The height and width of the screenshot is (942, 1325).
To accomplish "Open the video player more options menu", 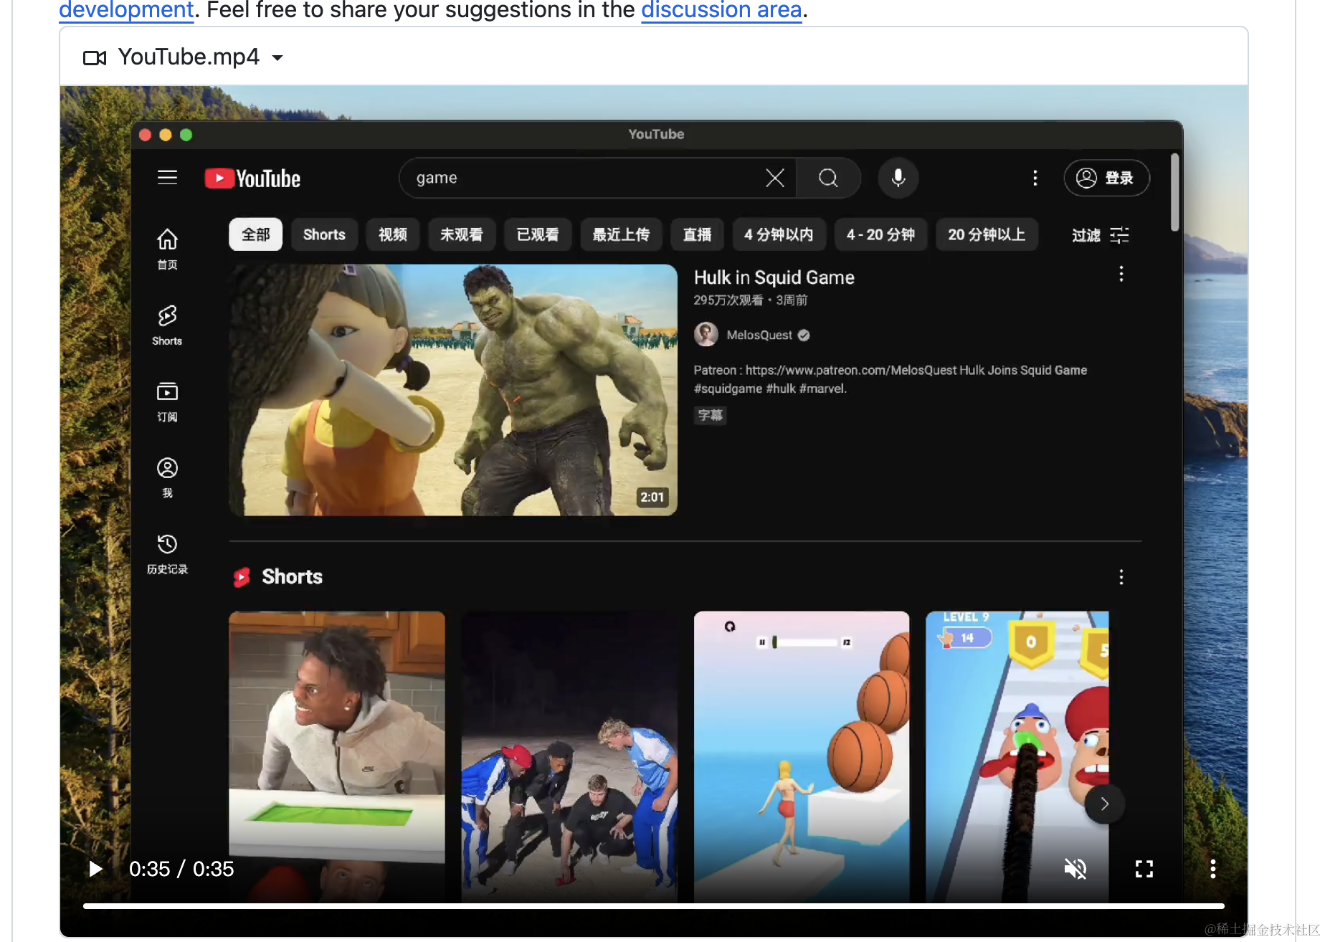I will pyautogui.click(x=1213, y=869).
